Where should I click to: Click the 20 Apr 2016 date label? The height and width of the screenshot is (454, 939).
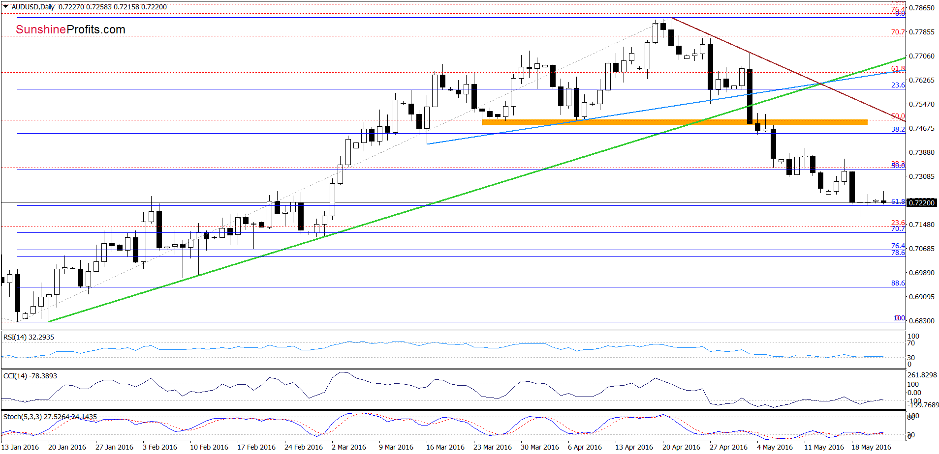(681, 447)
